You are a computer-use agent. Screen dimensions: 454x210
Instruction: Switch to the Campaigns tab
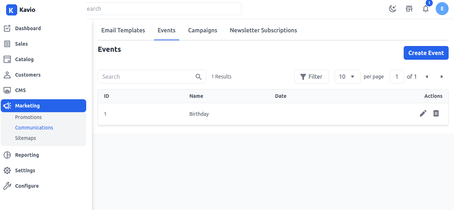(203, 30)
